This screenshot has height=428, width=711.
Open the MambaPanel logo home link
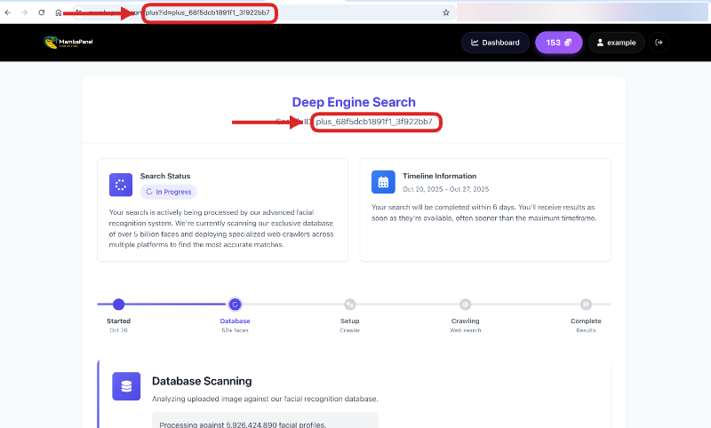point(68,42)
